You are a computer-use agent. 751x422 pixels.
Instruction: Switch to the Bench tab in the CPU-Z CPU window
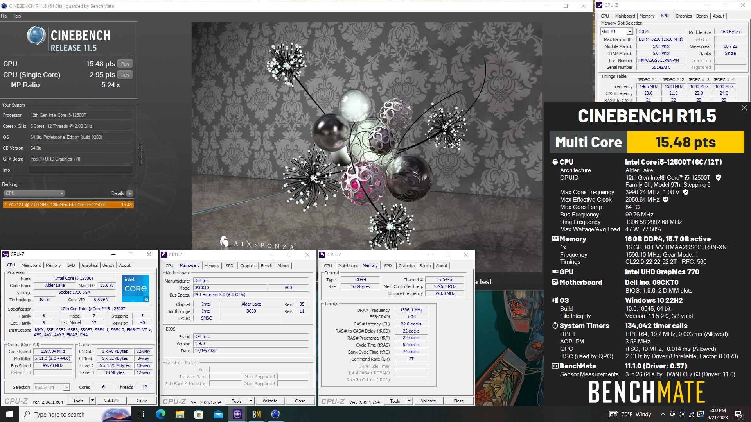[x=108, y=265]
